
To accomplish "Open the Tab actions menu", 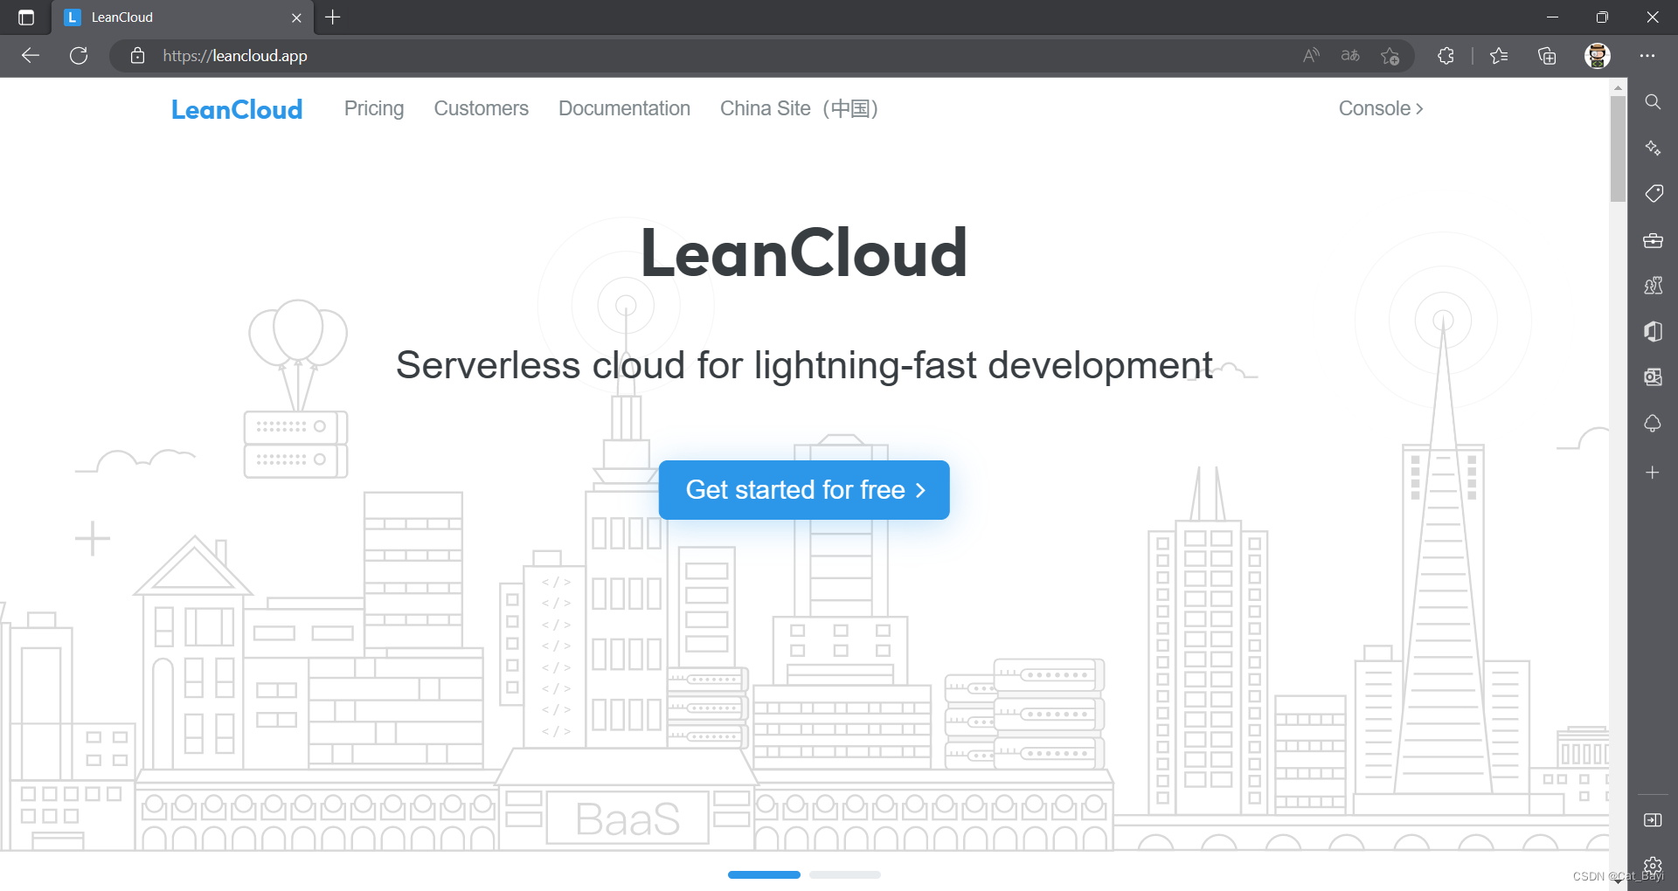I will click(x=26, y=17).
